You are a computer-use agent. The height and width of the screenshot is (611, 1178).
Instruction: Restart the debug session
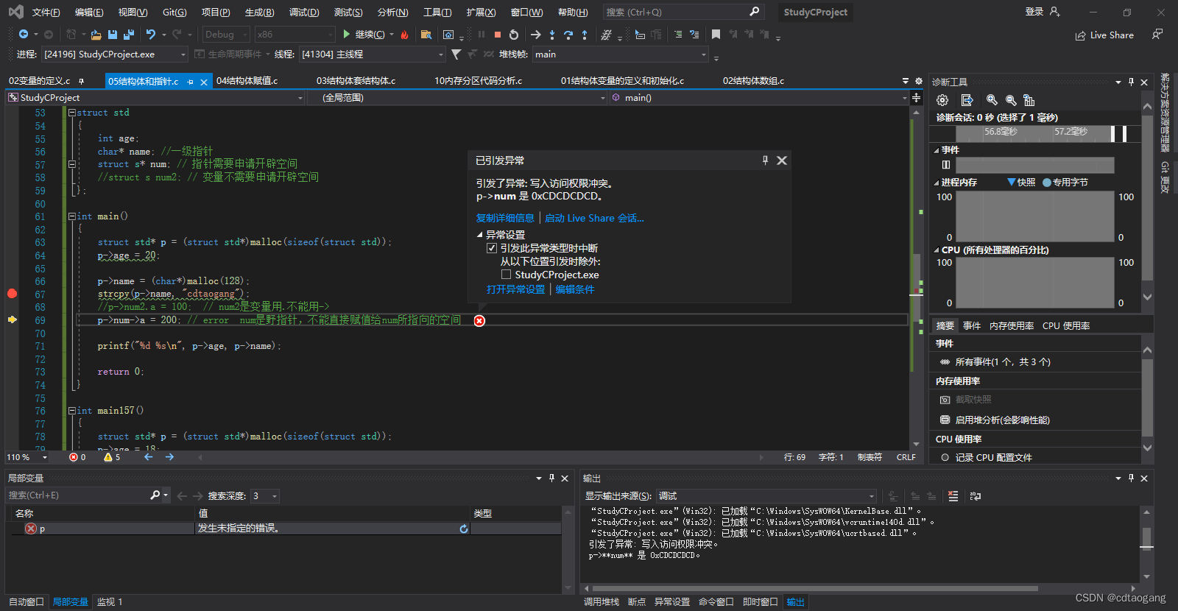point(514,35)
